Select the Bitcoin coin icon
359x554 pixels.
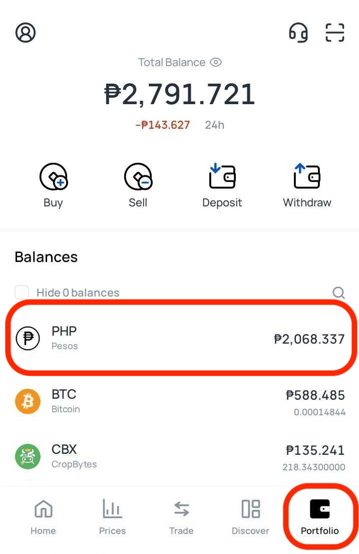28,401
